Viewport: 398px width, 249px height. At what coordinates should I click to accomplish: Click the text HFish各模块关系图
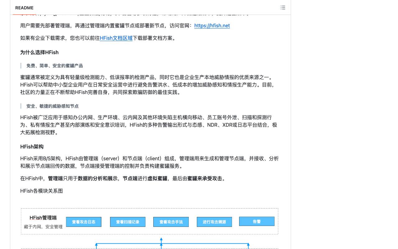click(x=42, y=191)
